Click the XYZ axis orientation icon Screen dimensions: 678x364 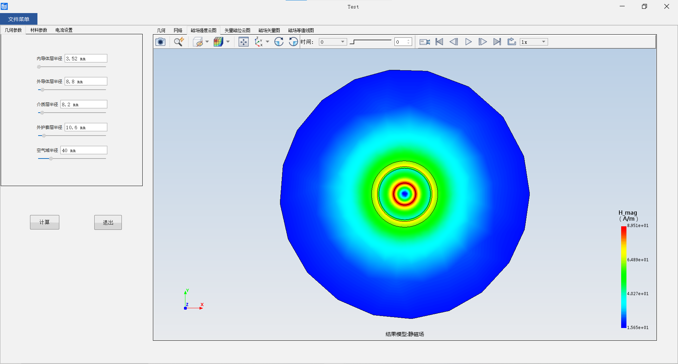259,42
